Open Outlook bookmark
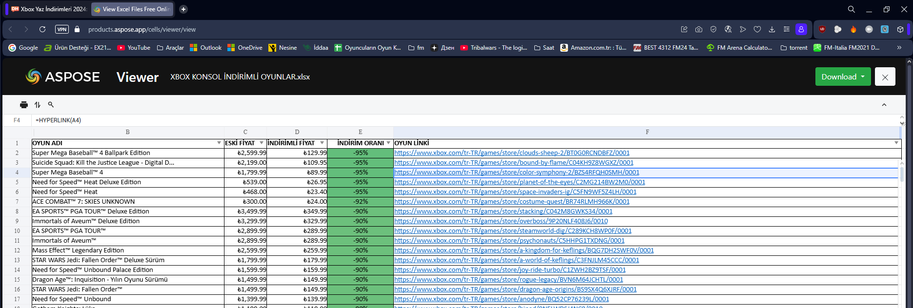The width and height of the screenshot is (913, 308). pos(205,48)
